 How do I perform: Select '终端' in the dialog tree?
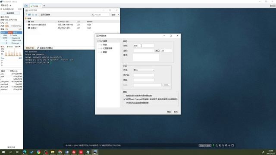[105, 45]
